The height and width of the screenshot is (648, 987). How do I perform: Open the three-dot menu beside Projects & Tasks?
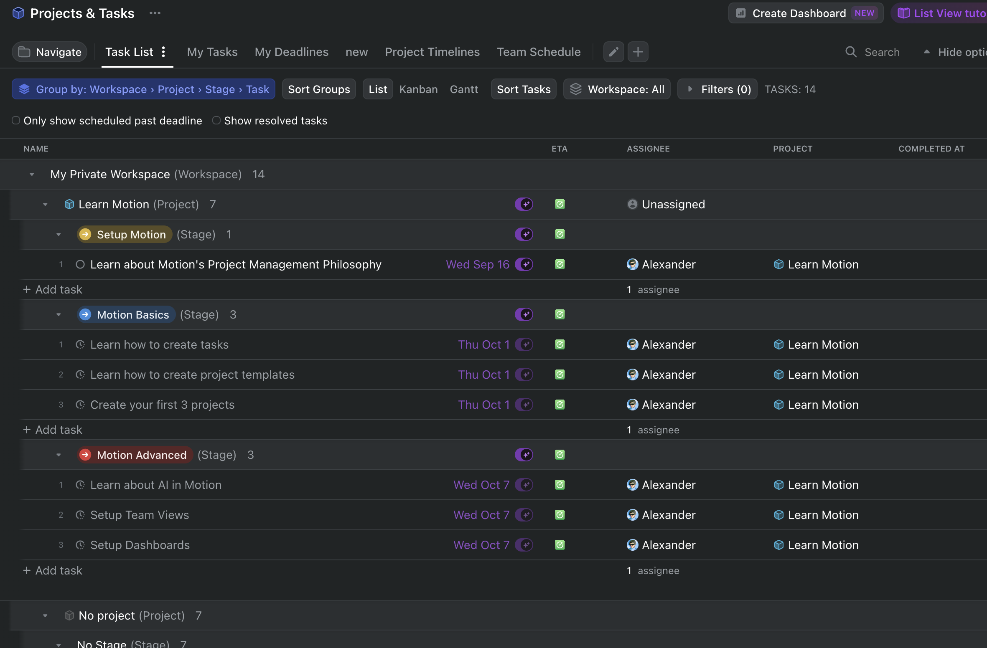(x=155, y=13)
